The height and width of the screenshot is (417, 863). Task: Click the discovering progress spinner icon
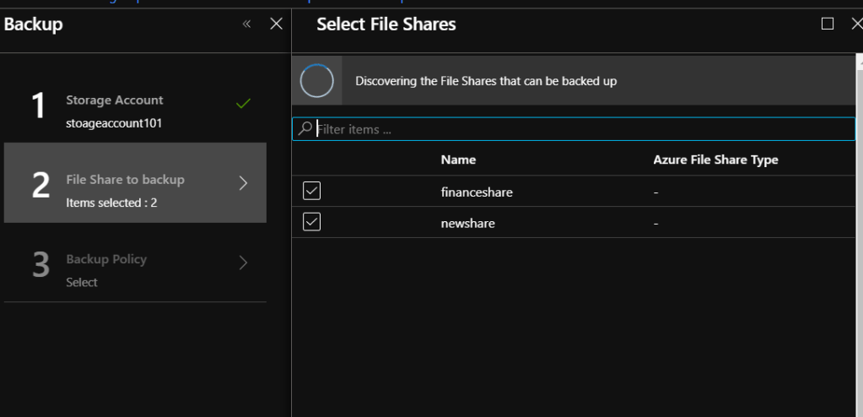coord(317,81)
